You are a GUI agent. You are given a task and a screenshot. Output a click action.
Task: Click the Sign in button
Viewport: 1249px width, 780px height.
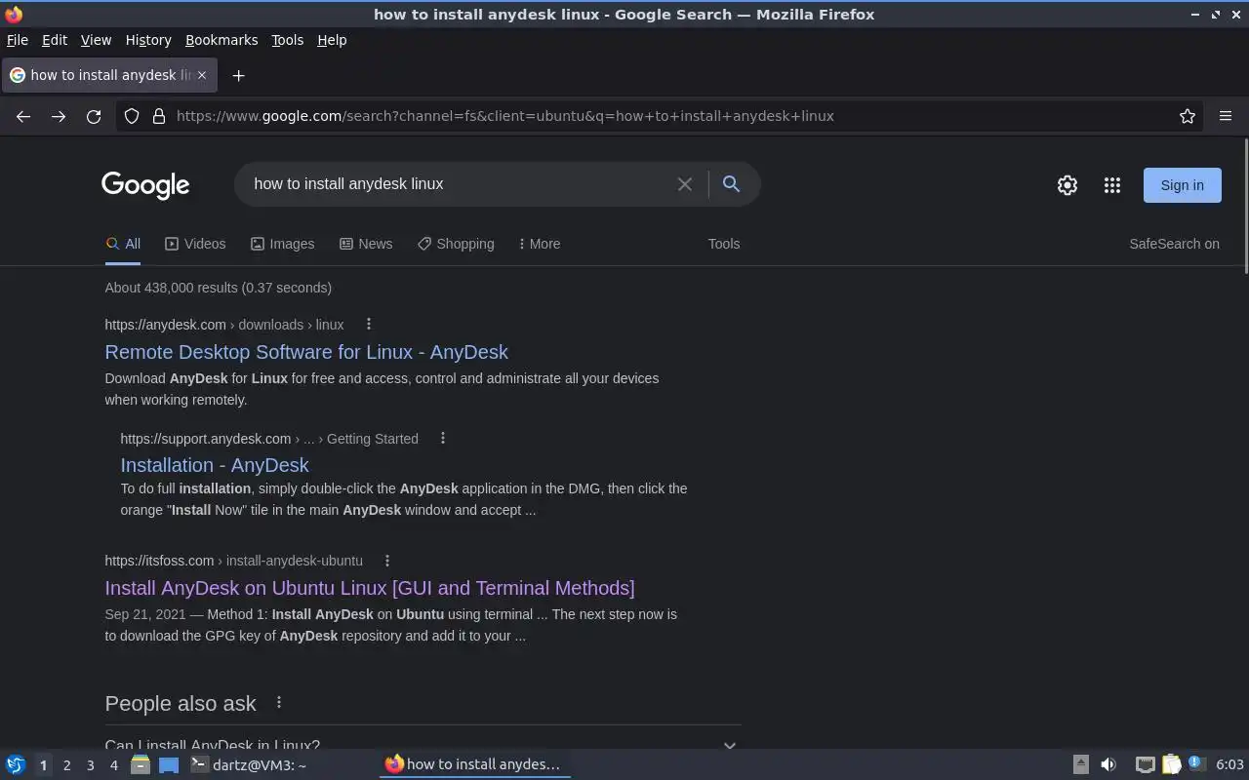1182,185
